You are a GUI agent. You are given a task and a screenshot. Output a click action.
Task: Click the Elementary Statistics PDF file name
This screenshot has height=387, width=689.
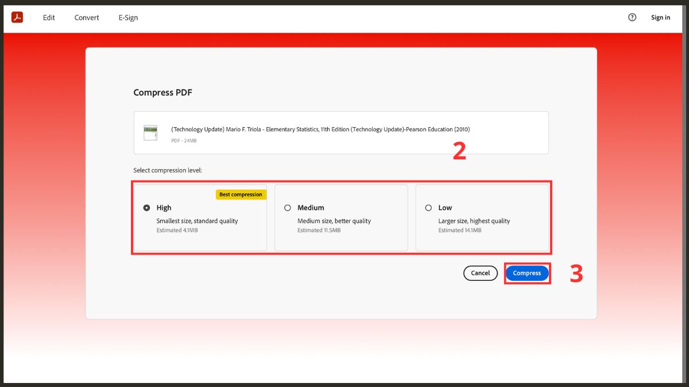320,129
